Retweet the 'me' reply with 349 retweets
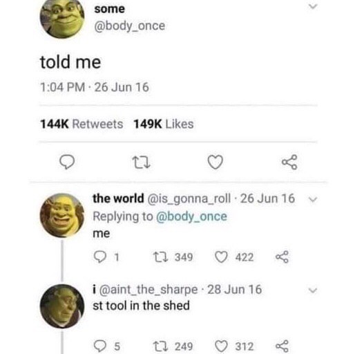Image resolution: width=353 pixels, height=354 pixels. coord(160,257)
